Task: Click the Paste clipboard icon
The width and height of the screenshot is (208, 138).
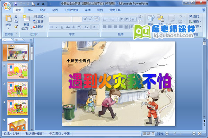Action: coord(8,18)
